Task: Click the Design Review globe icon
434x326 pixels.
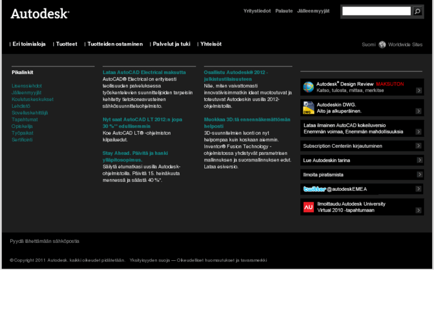Action: click(309, 87)
